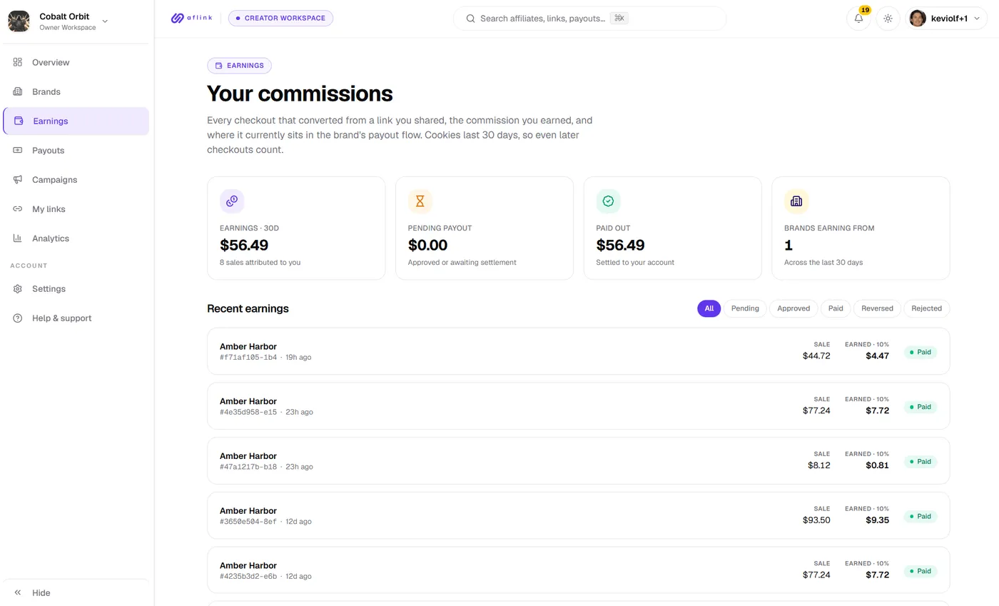999x606 pixels.
Task: Click the keviolf+1 user avatar
Action: coord(918,19)
